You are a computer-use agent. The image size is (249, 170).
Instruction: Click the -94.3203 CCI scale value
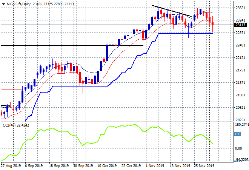tap(242, 159)
